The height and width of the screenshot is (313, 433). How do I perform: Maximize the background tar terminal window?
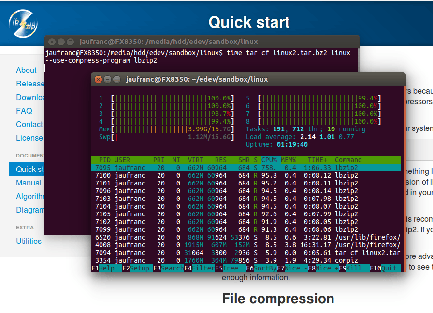[x=71, y=42]
